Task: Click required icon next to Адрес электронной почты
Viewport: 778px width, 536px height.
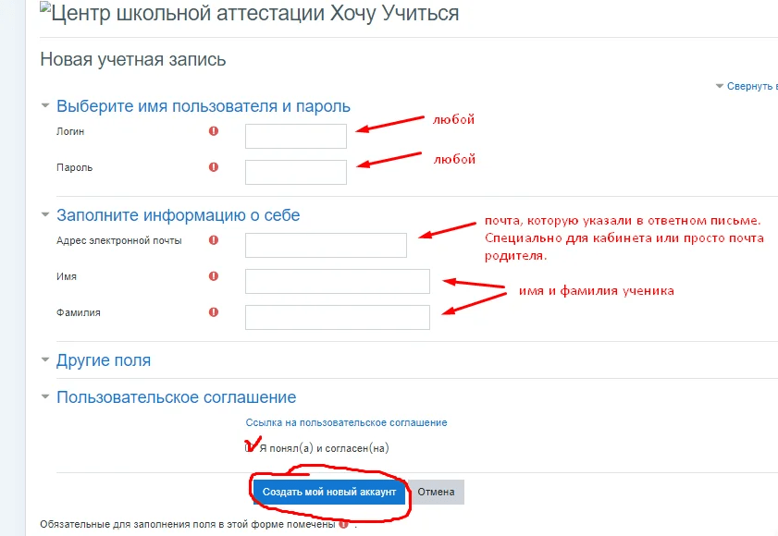Action: [214, 240]
